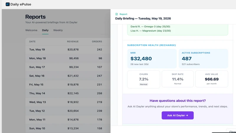Viewport: 236px width, 133px height.
Task: Open the Thu, May 14 report row
Action: pyautogui.click(x=68, y=93)
